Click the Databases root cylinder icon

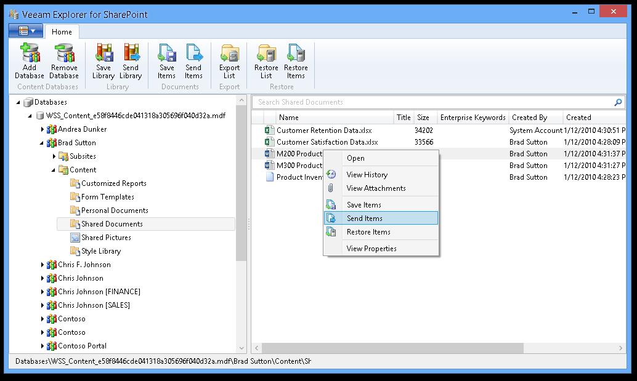(28, 102)
